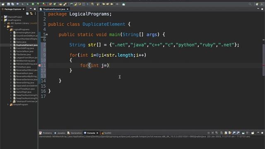
Task: Expand the JRE System Library node
Action: click(x=5, y=23)
